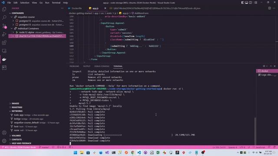Toggle the secondary side bar layout icon
This screenshot has width=278, height=156.
251,3
